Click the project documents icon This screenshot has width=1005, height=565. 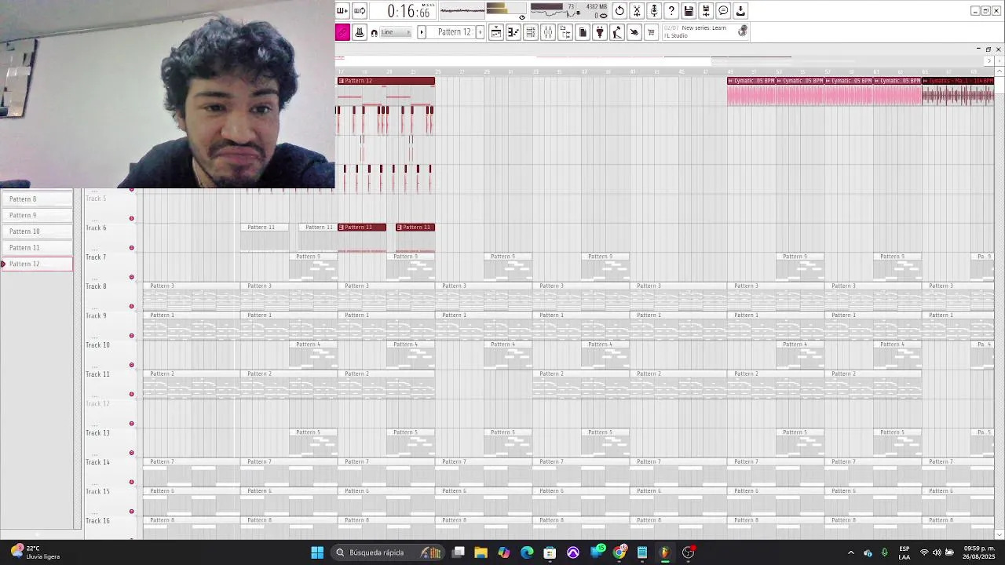tap(582, 32)
